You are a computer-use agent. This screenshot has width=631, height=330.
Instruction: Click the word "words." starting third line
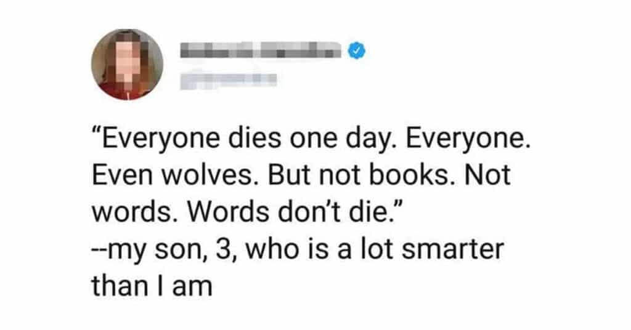pyautogui.click(x=136, y=212)
